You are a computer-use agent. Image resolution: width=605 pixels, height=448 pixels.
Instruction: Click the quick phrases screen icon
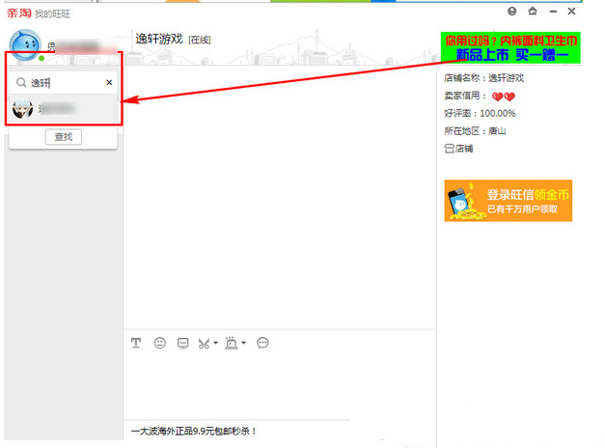point(183,343)
